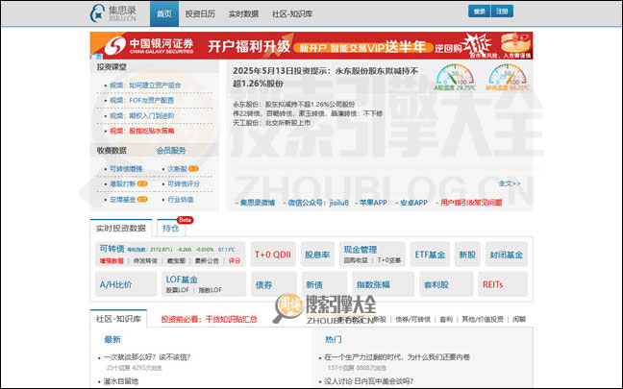Switch to the 实时投资数据 tab
Viewport: 623px width, 389px height.
[x=121, y=229]
